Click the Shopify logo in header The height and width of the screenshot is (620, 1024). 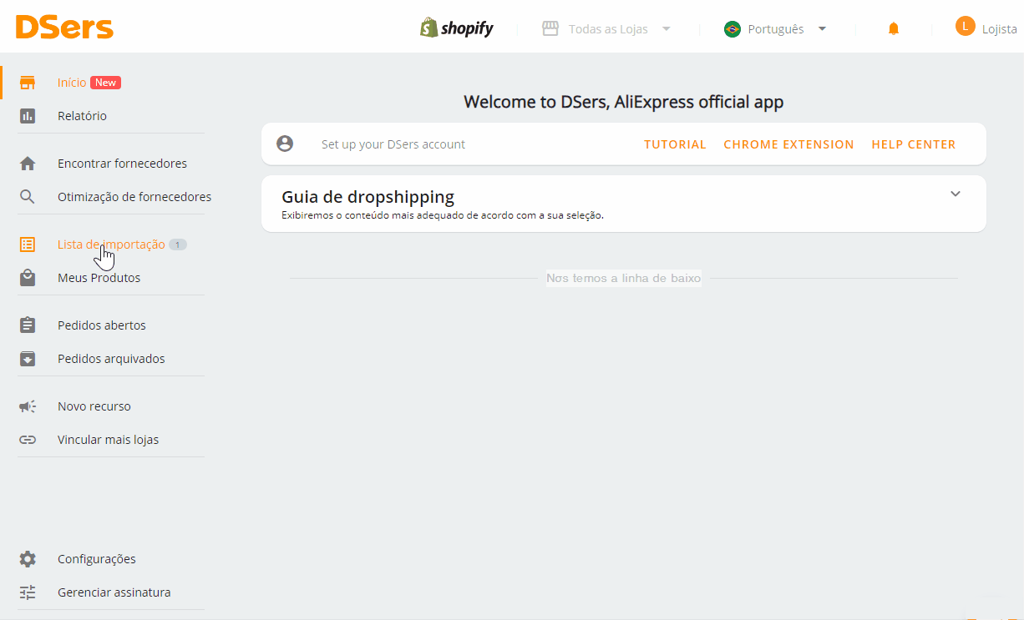coord(457,28)
